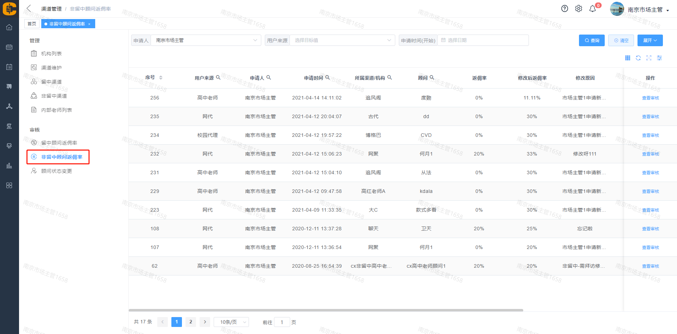Click the 申请时间 date picker field
The width and height of the screenshot is (677, 334).
482,41
